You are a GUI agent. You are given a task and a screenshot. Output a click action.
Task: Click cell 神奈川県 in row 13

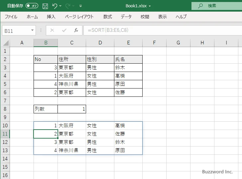click(x=72, y=150)
